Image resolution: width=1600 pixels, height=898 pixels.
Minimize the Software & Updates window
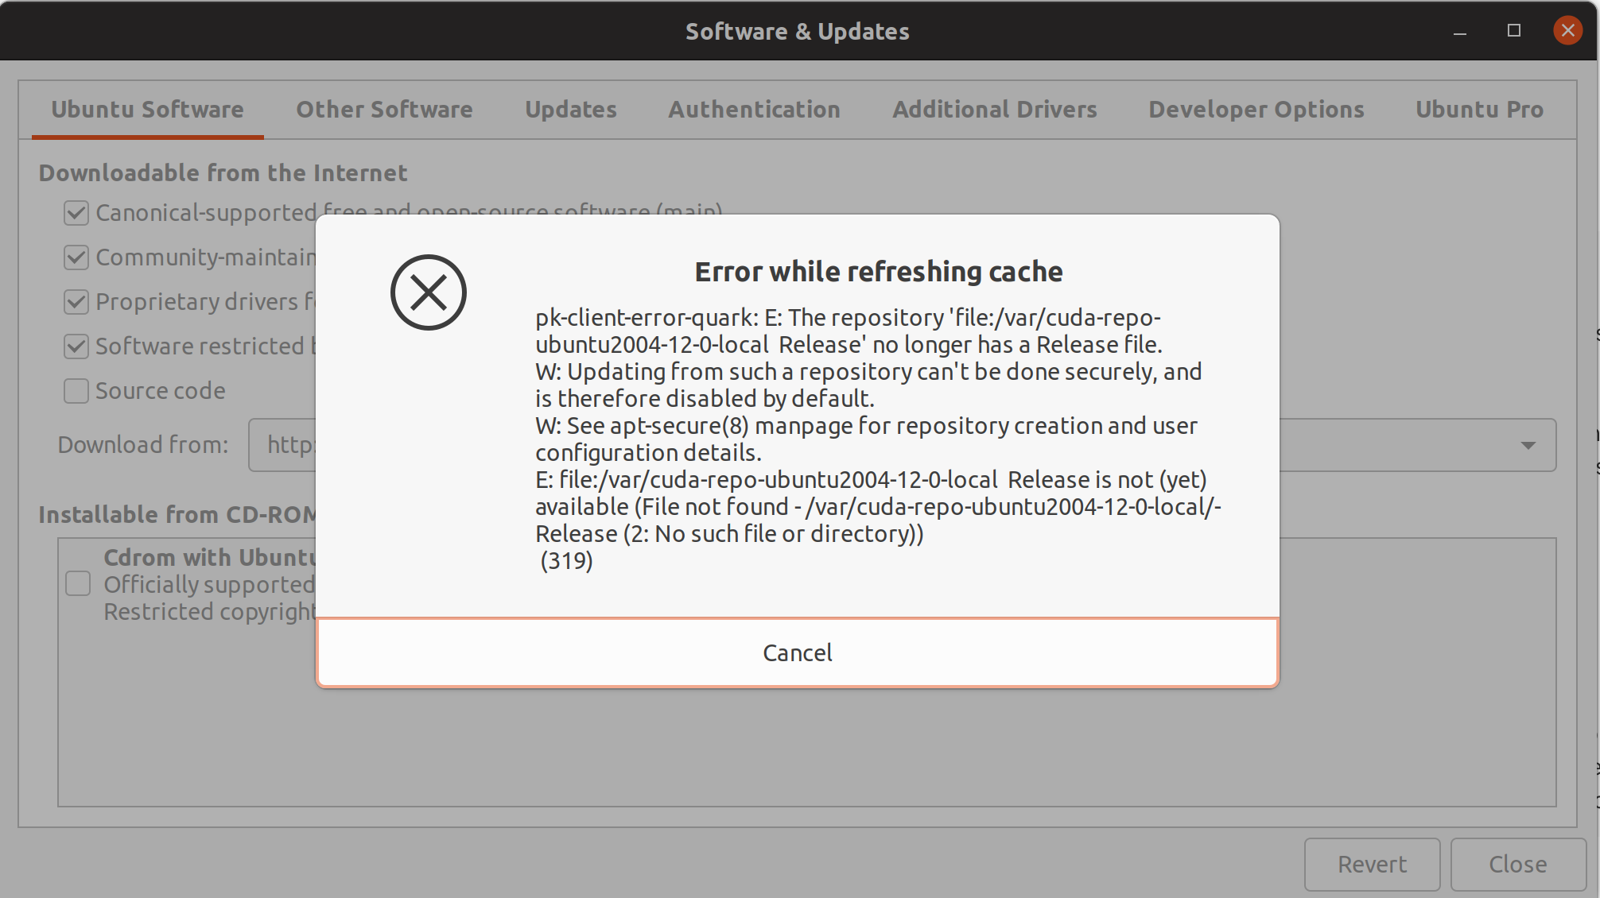coord(1460,31)
